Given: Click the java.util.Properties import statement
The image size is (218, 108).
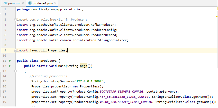Looking at the screenshot, I should tap(42, 50).
